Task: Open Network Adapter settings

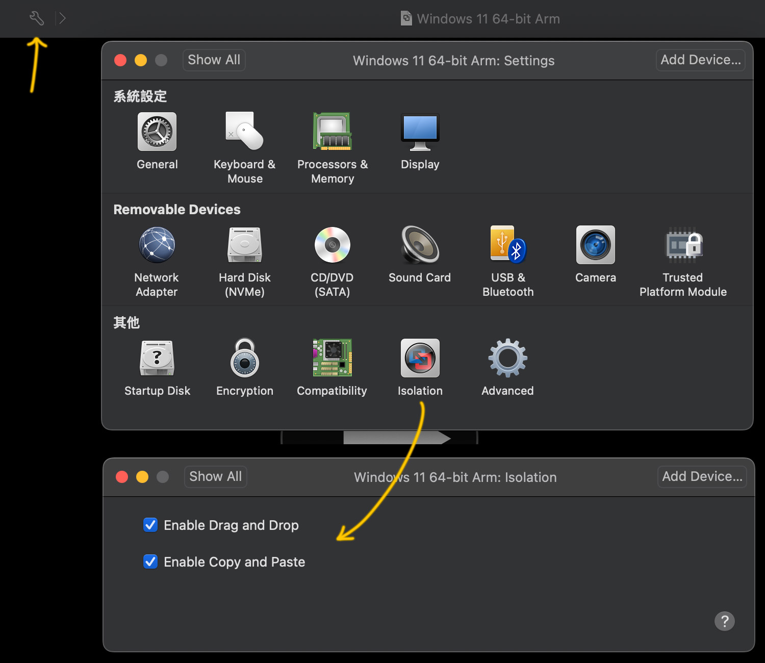Action: tap(157, 262)
